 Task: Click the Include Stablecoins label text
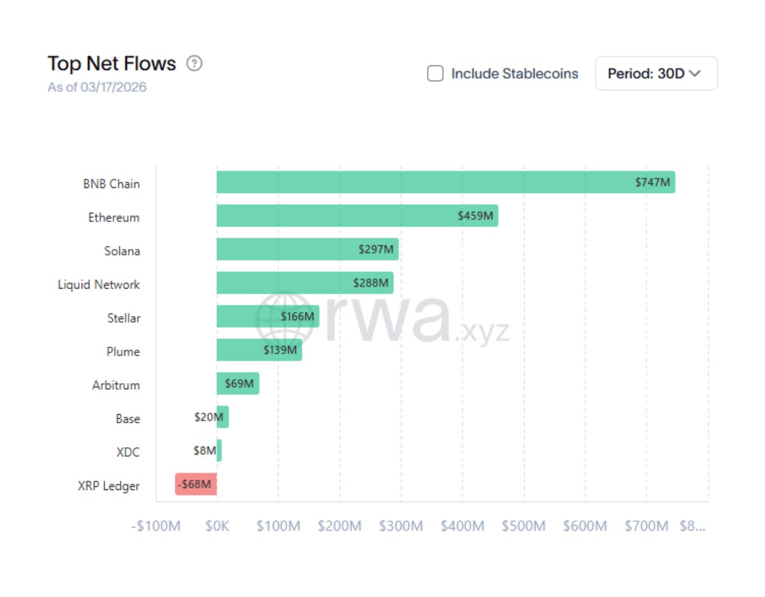[514, 73]
